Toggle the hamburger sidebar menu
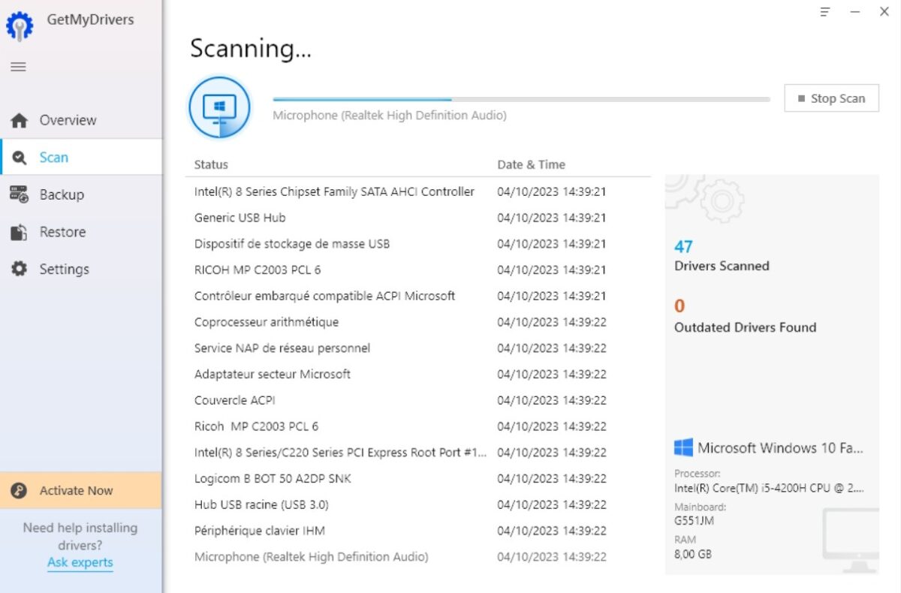The width and height of the screenshot is (901, 593). click(x=19, y=67)
